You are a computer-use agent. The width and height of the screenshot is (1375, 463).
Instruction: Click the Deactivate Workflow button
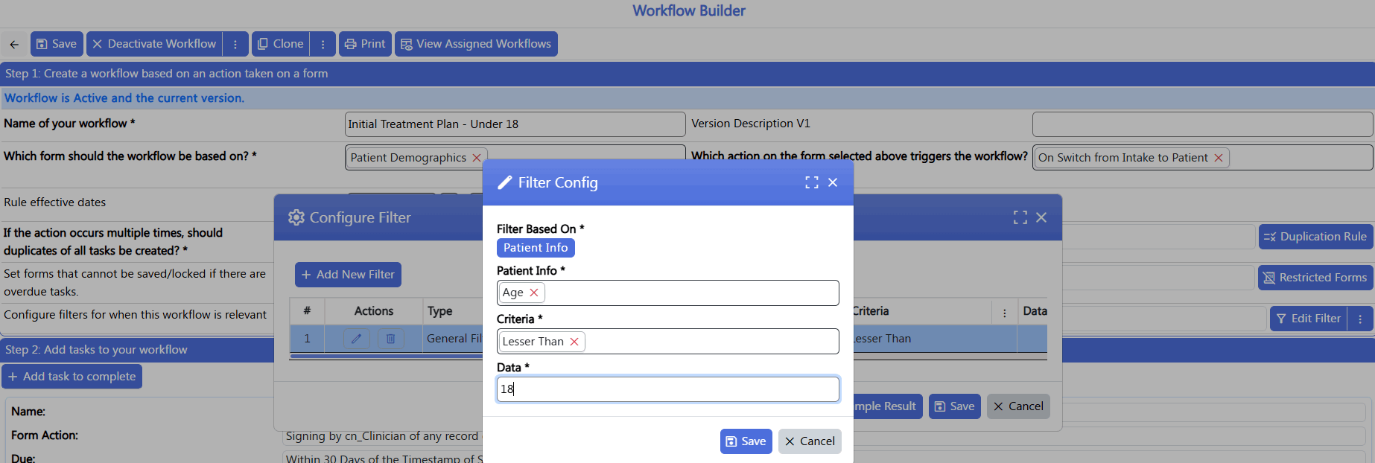[155, 44]
